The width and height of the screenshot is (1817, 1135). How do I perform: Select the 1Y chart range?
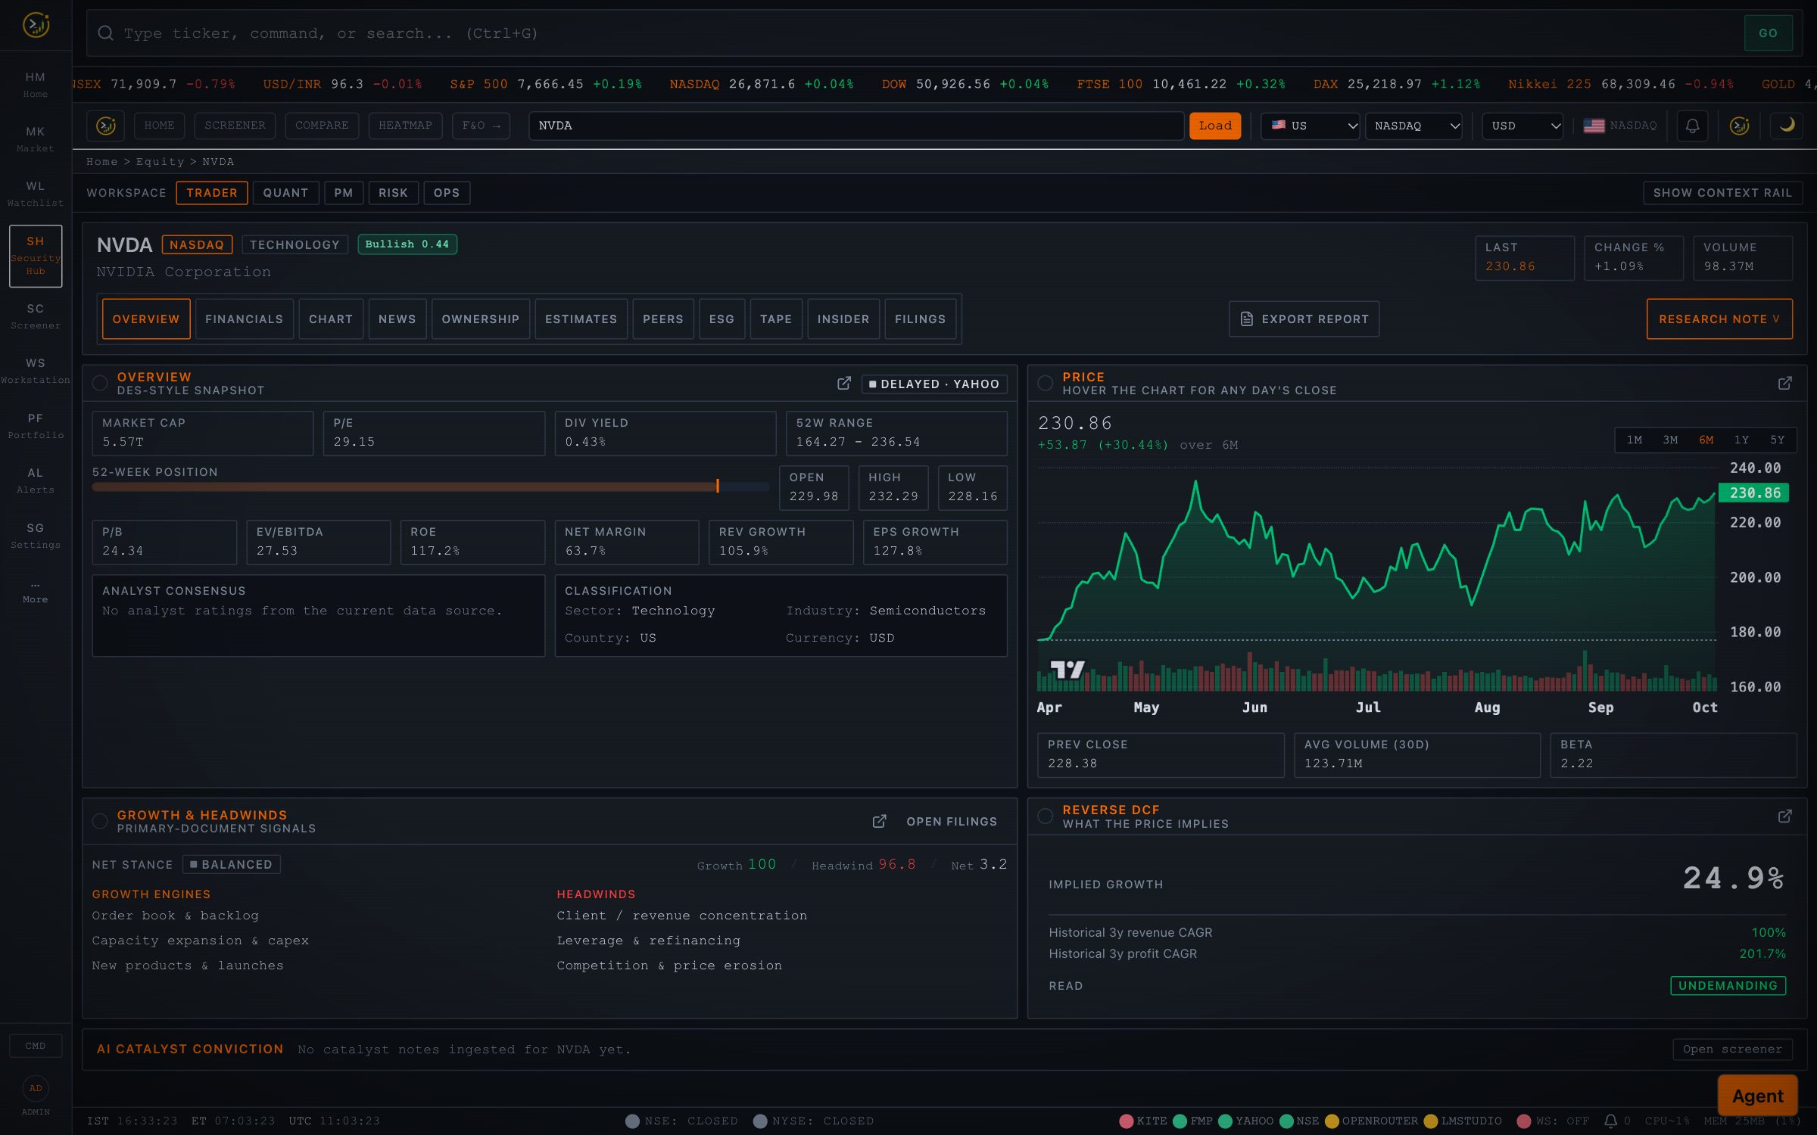point(1741,440)
